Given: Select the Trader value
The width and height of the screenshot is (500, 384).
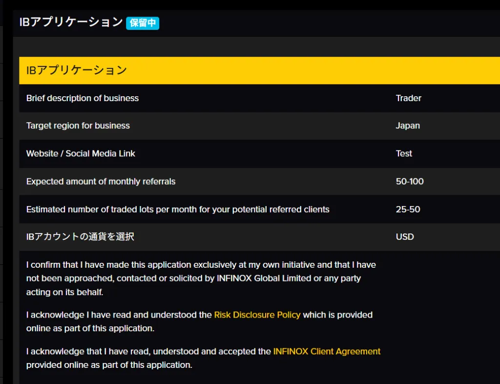Looking at the screenshot, I should click(408, 98).
